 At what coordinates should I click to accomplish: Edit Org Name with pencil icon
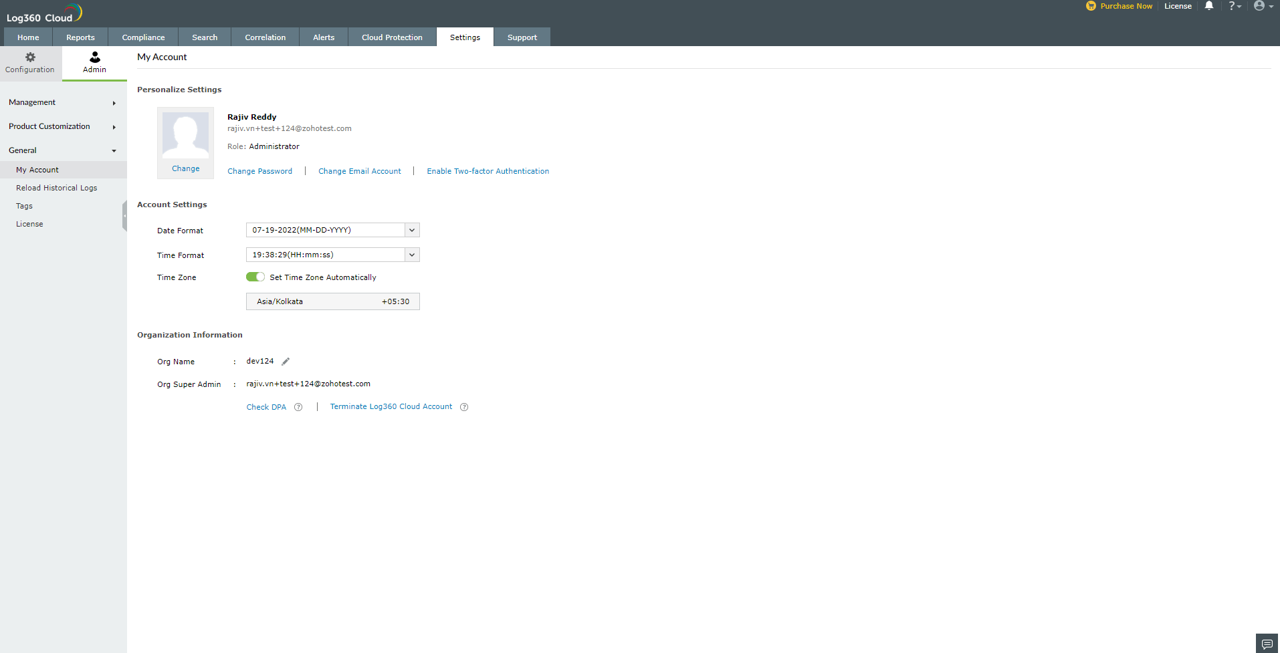pos(286,362)
